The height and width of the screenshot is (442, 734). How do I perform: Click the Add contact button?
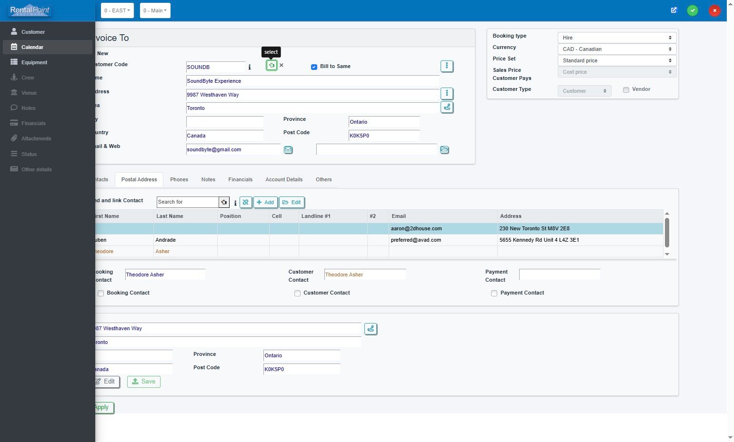[x=265, y=202]
